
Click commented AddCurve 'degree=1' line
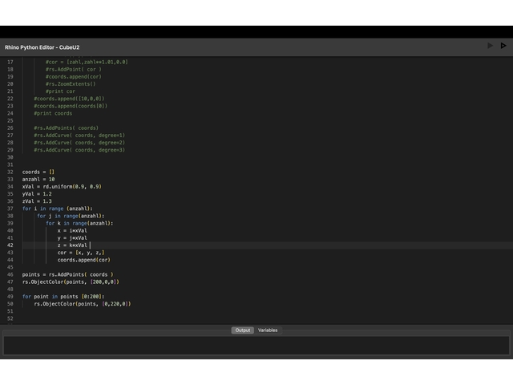[79, 136]
